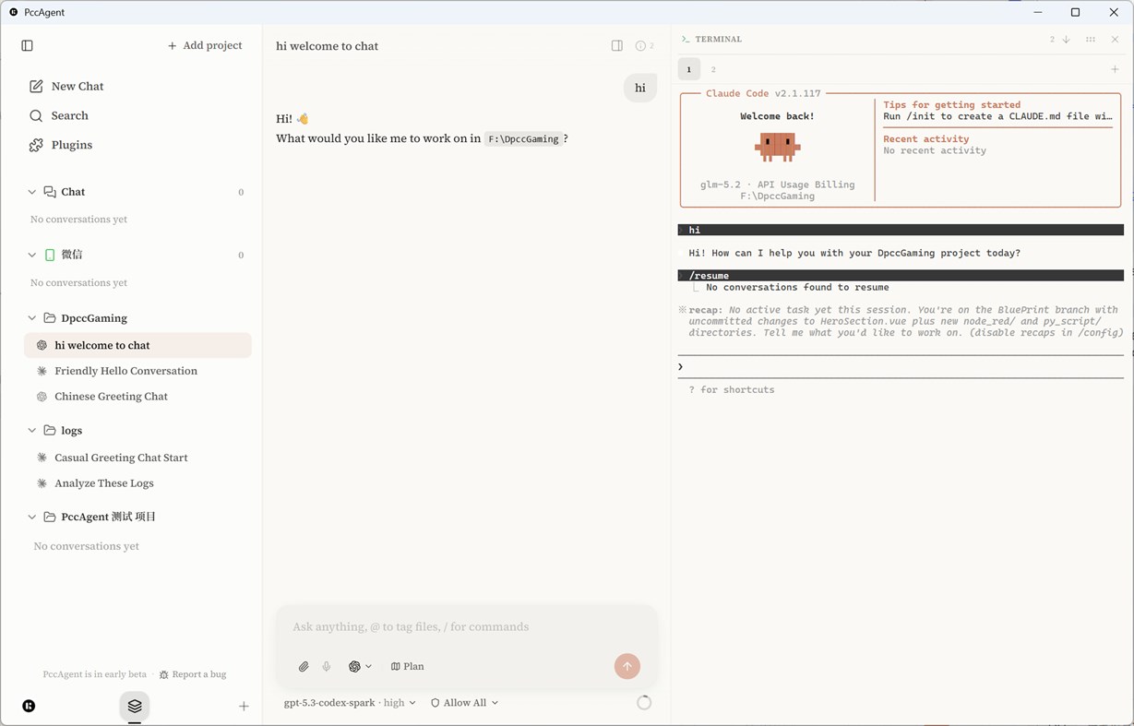Collapse the Chat section chevron

pyautogui.click(x=31, y=192)
